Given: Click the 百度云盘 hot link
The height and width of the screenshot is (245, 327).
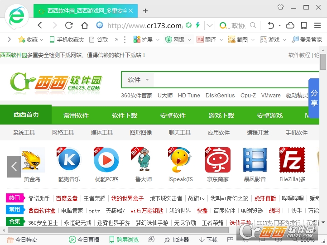Looking at the screenshot, I should [67, 198].
